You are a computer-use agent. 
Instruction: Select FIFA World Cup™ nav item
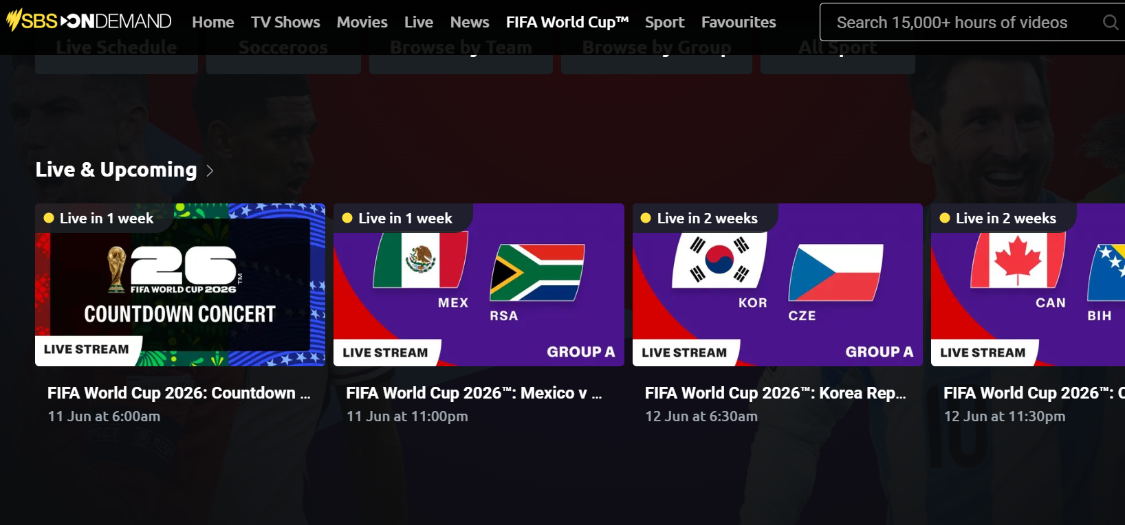[567, 22]
